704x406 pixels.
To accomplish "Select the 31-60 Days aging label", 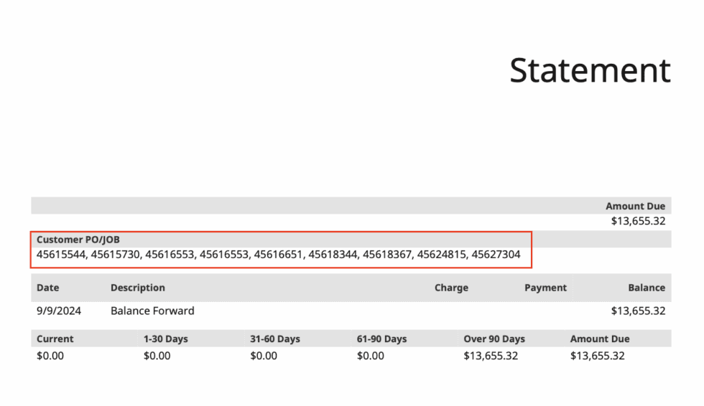I will [x=275, y=339].
